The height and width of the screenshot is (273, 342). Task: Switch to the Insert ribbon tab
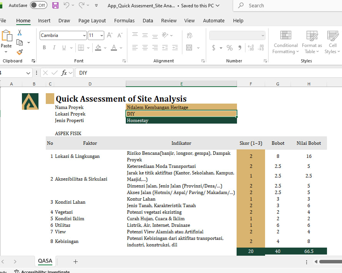coord(44,21)
